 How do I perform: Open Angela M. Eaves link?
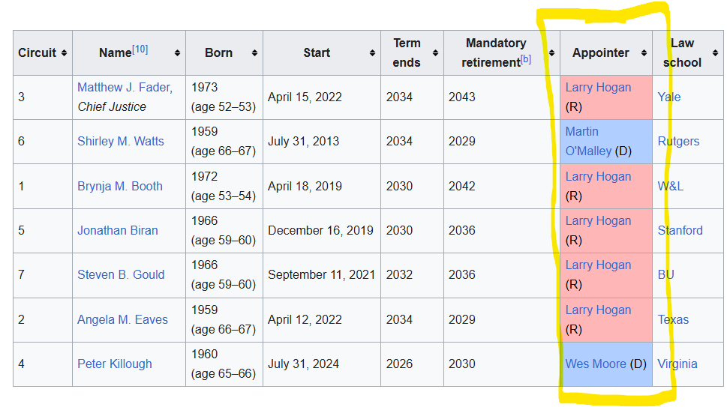[x=122, y=320]
